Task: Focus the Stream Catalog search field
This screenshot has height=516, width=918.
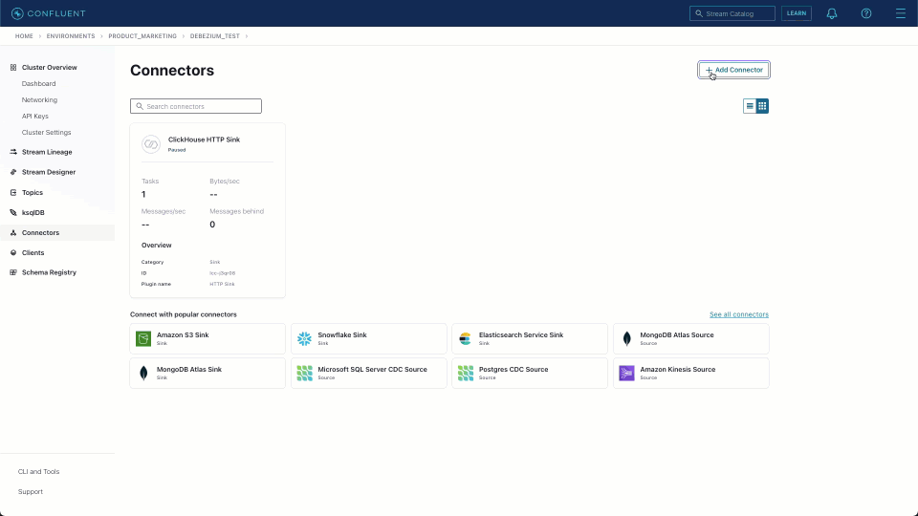Action: pyautogui.click(x=732, y=13)
